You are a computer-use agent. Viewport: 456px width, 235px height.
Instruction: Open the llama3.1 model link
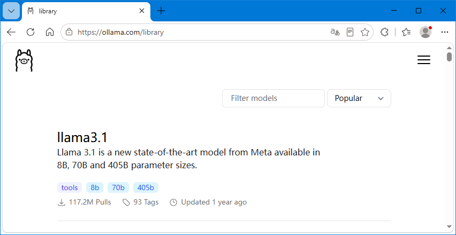point(82,137)
